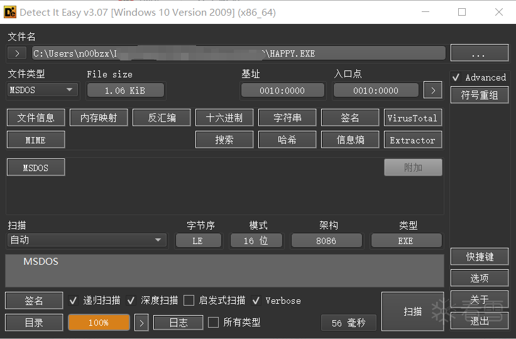The height and width of the screenshot is (339, 516).
Task: Open the MSDOS file type dropdown
Action: click(43, 90)
